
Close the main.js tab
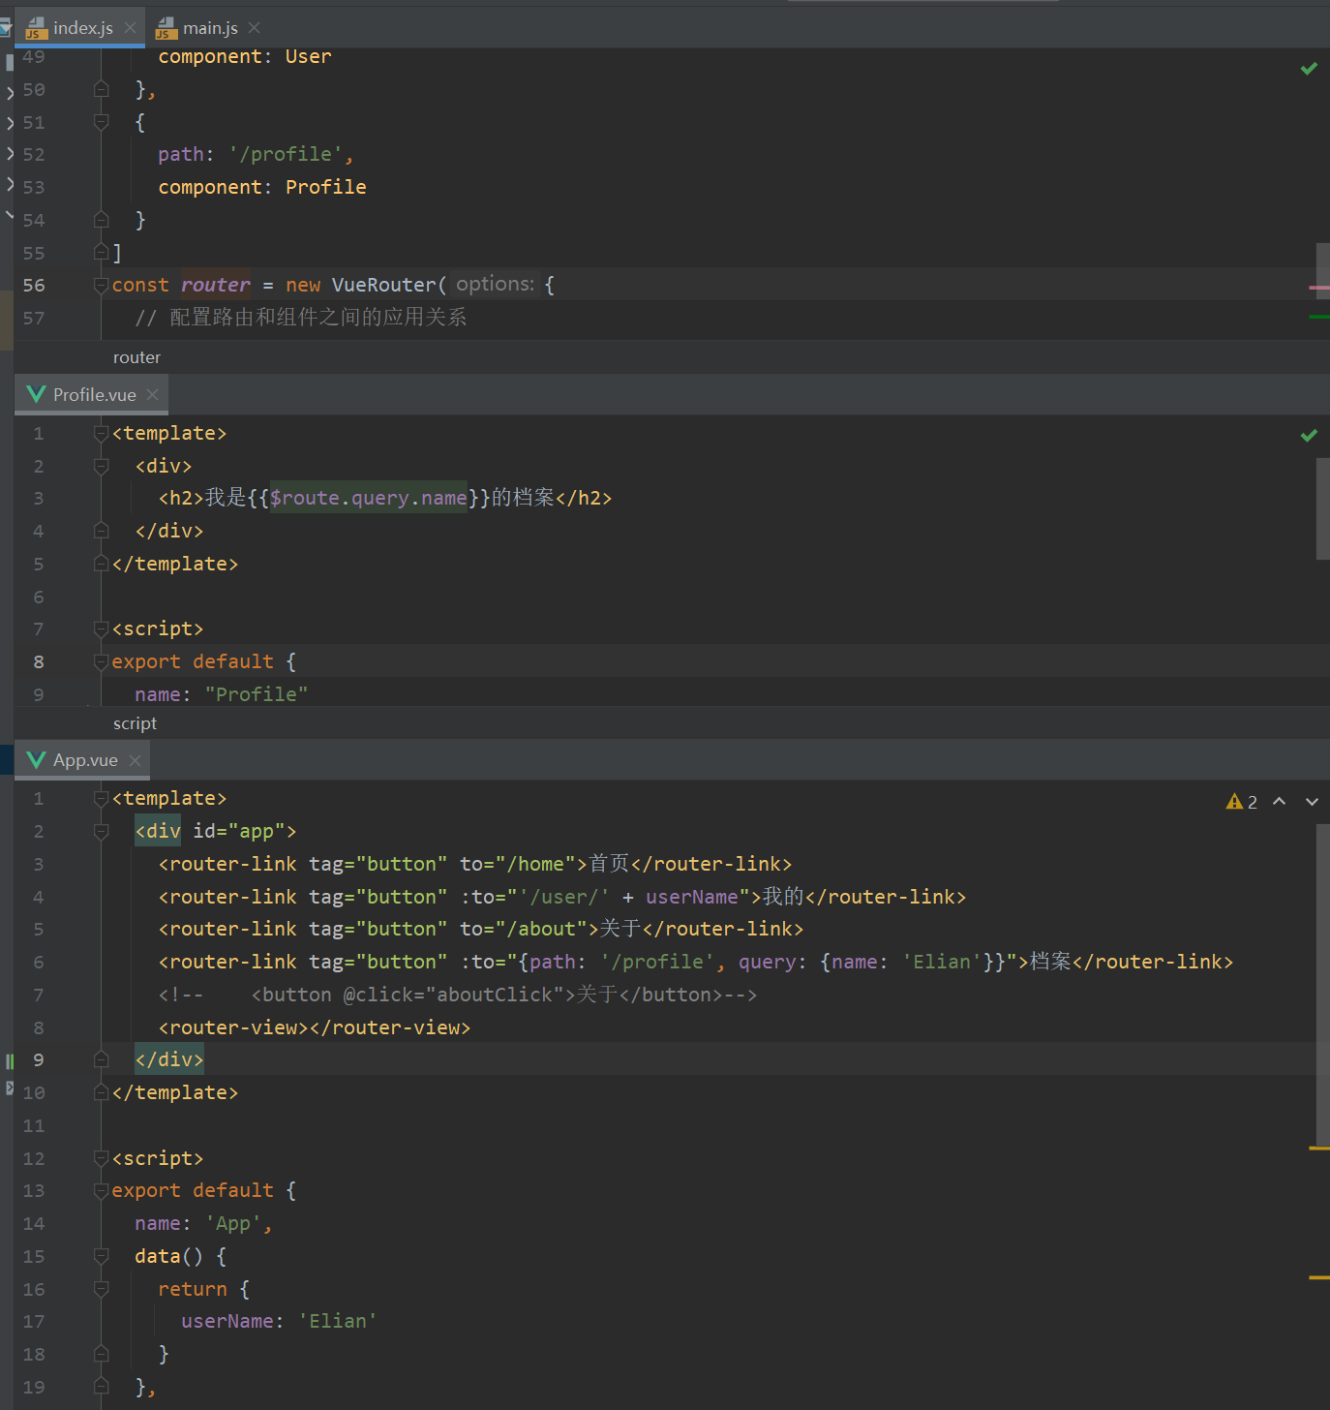[x=255, y=28]
